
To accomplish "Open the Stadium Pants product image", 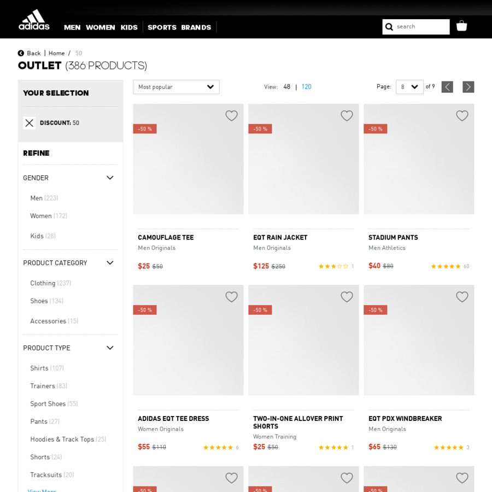I will pos(419,159).
